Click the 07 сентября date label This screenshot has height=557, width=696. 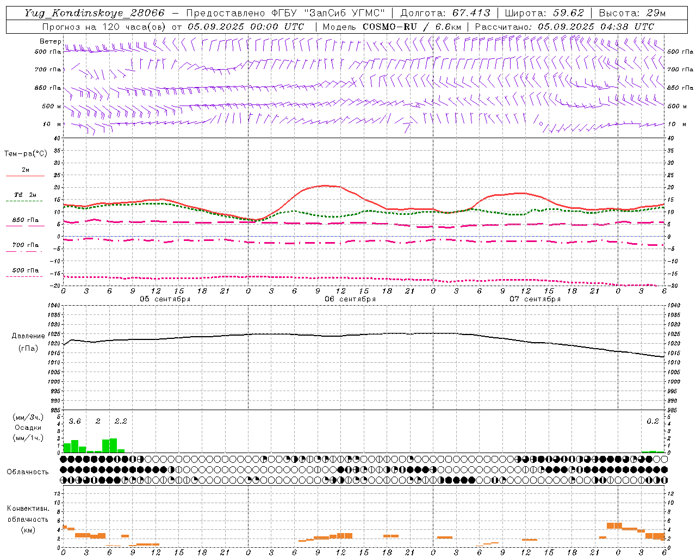click(x=535, y=299)
